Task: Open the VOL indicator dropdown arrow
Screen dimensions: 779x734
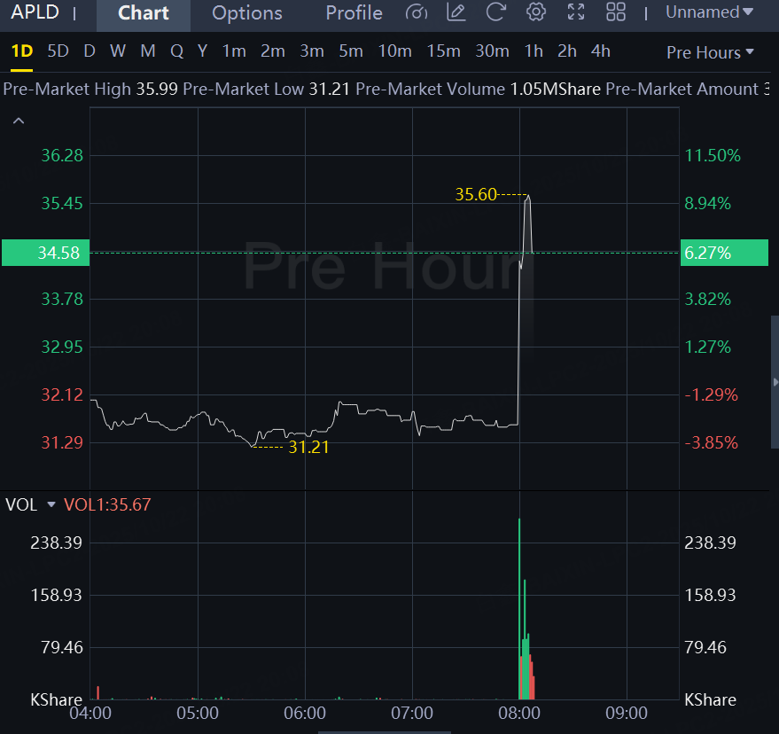Action: pos(51,505)
